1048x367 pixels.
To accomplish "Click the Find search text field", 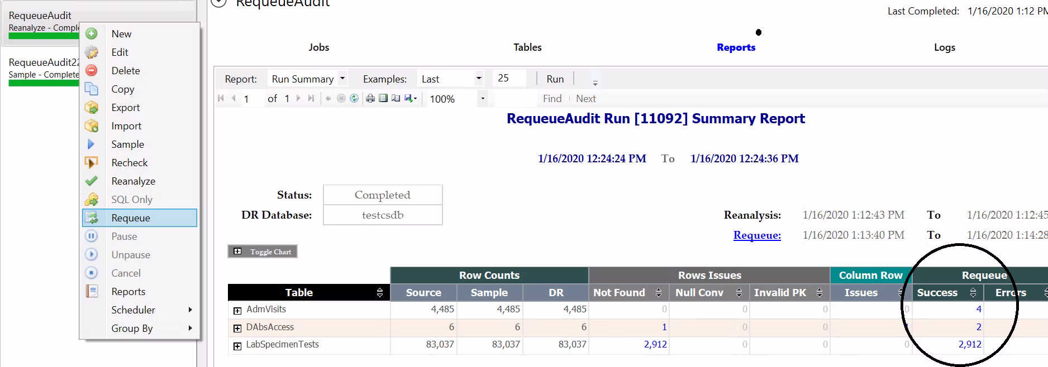I will (x=516, y=99).
